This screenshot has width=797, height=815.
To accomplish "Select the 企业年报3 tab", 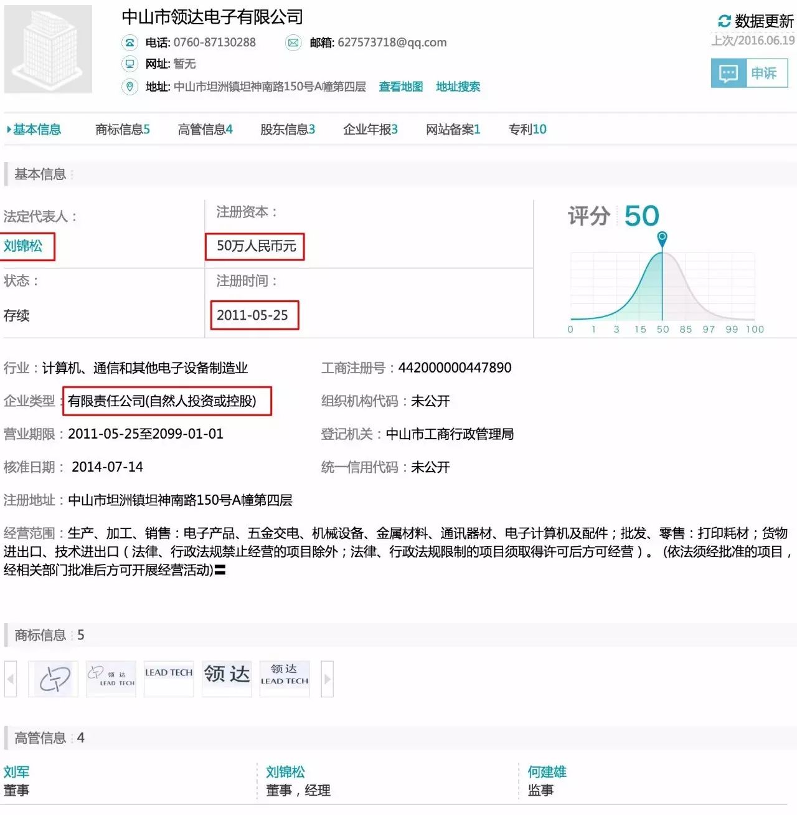I will click(370, 130).
